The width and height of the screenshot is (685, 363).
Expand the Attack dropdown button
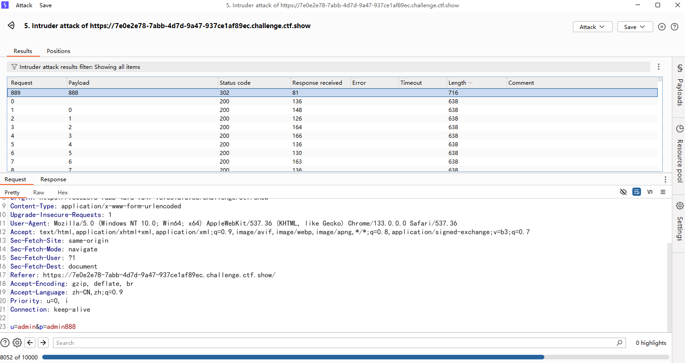(x=592, y=27)
